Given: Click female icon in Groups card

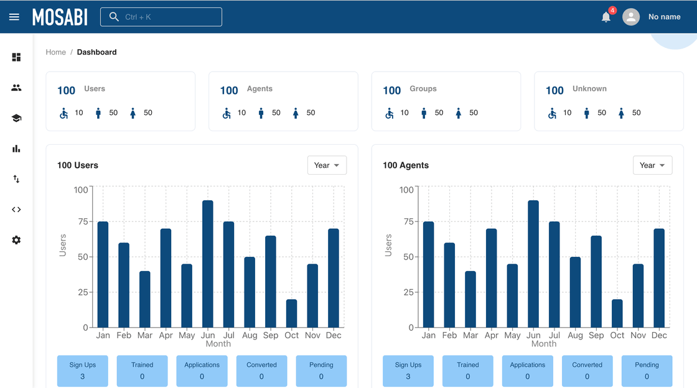Looking at the screenshot, I should pyautogui.click(x=458, y=113).
